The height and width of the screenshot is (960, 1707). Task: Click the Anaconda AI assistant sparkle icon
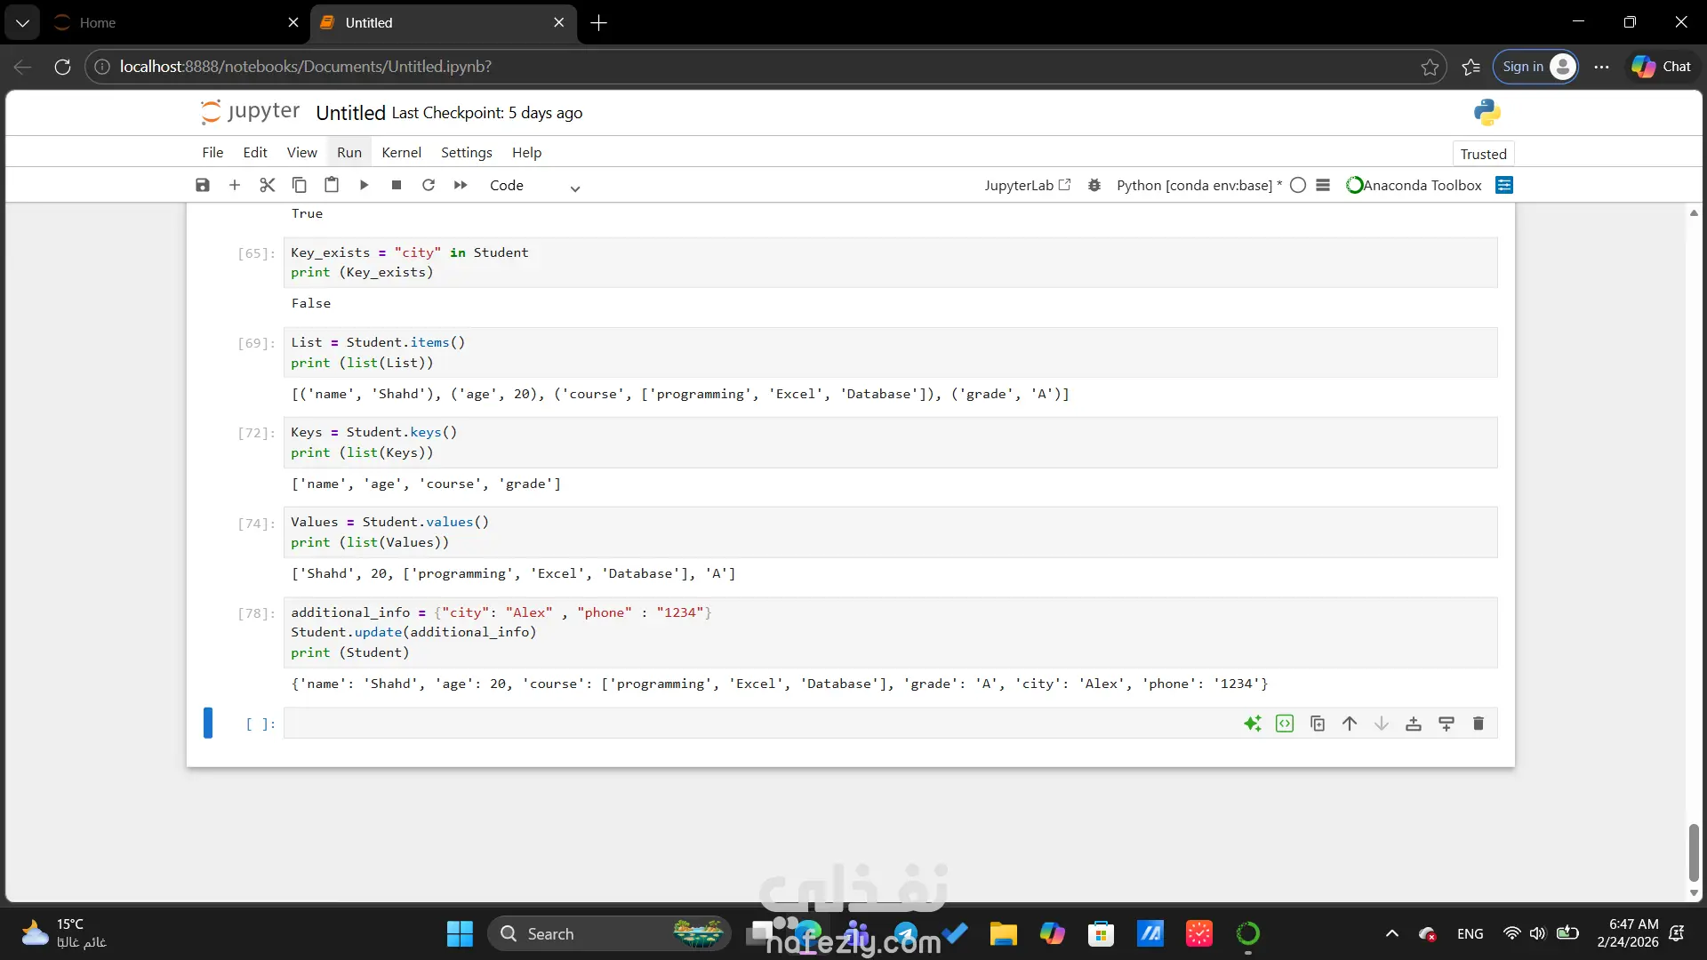click(x=1253, y=724)
